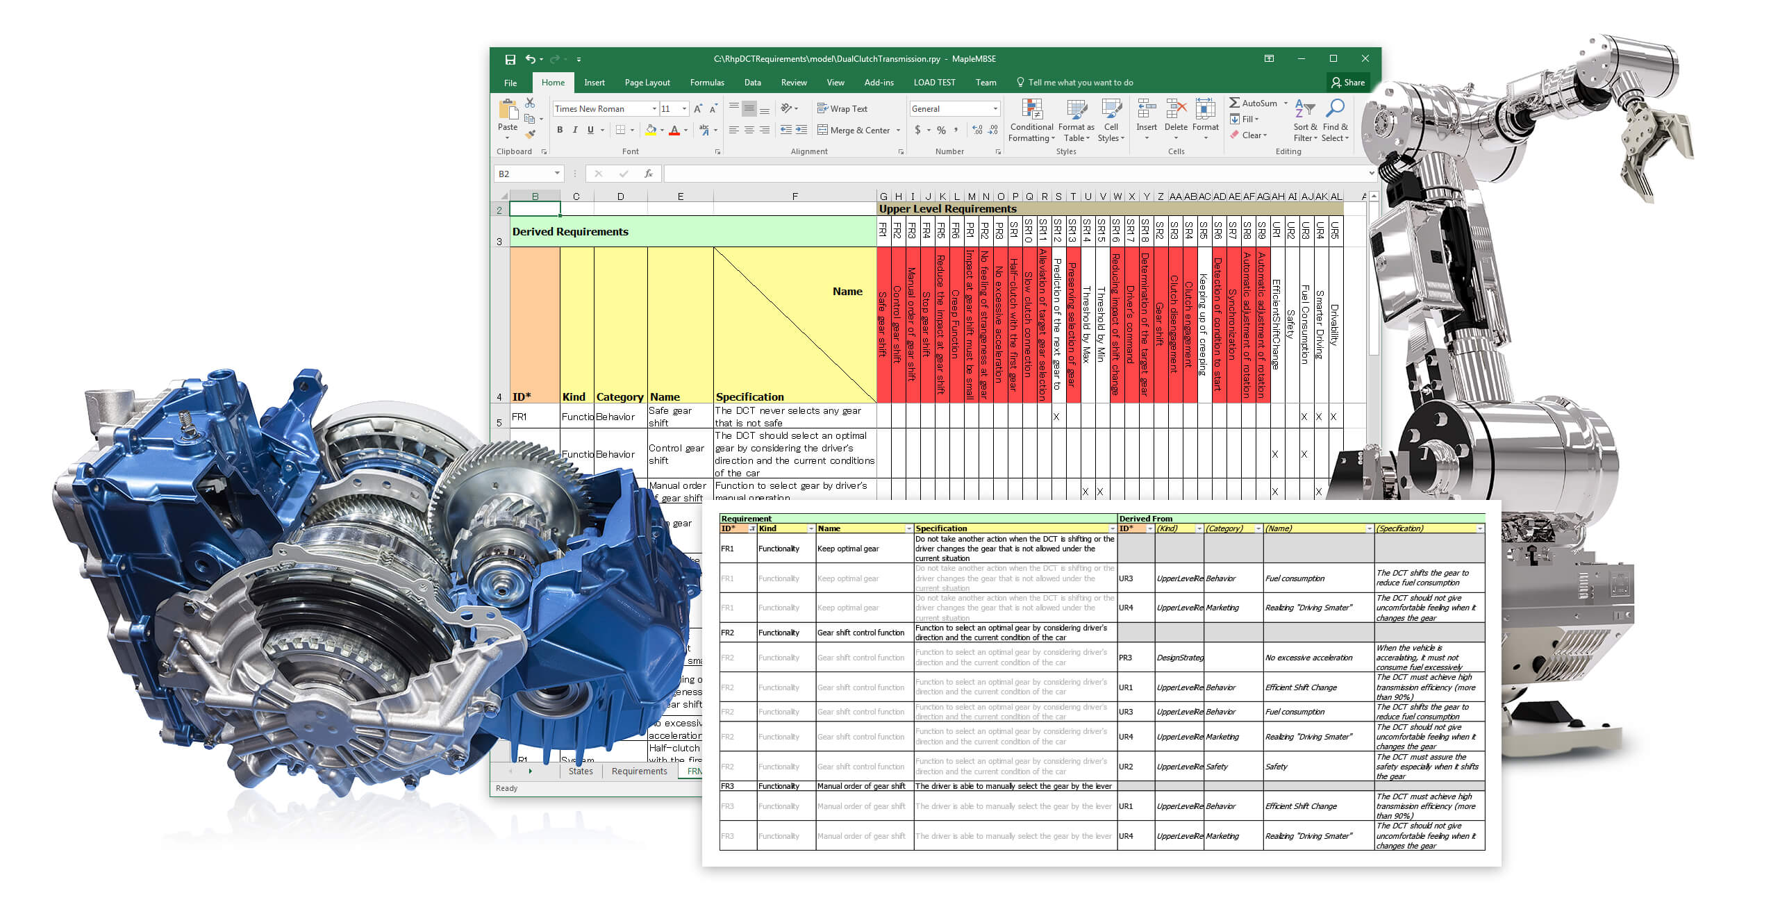1771x918 pixels.
Task: Click the vertical scrollbar of the sheet
Action: click(x=1373, y=278)
